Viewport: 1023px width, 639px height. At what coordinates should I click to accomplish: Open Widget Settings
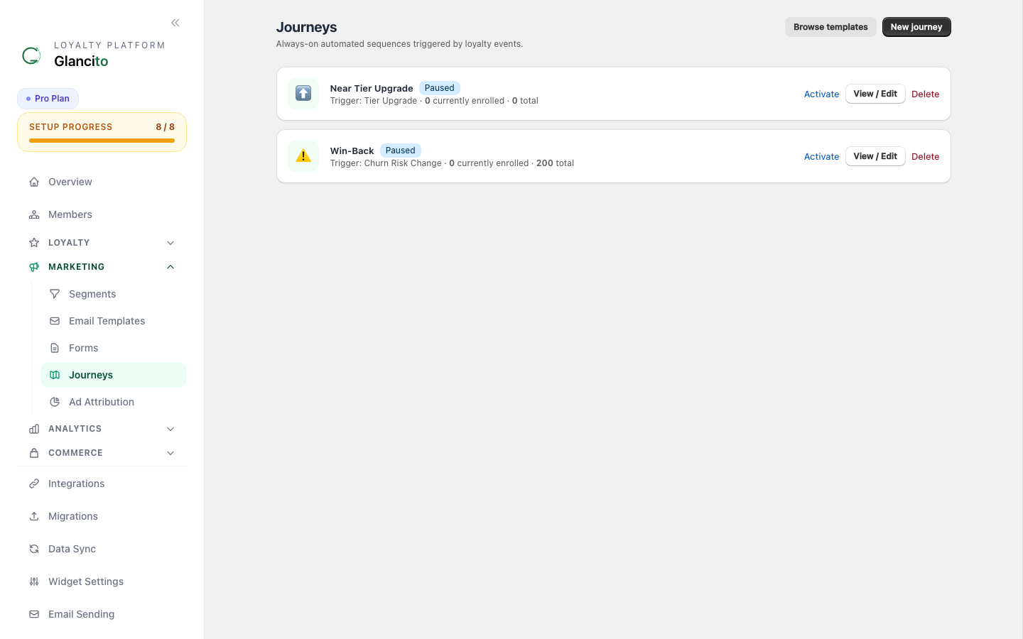click(102, 581)
